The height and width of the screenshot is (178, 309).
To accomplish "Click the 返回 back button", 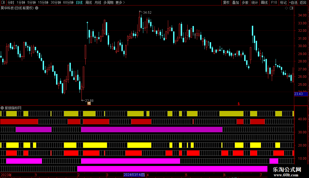I will pyautogui.click(x=303, y=2).
